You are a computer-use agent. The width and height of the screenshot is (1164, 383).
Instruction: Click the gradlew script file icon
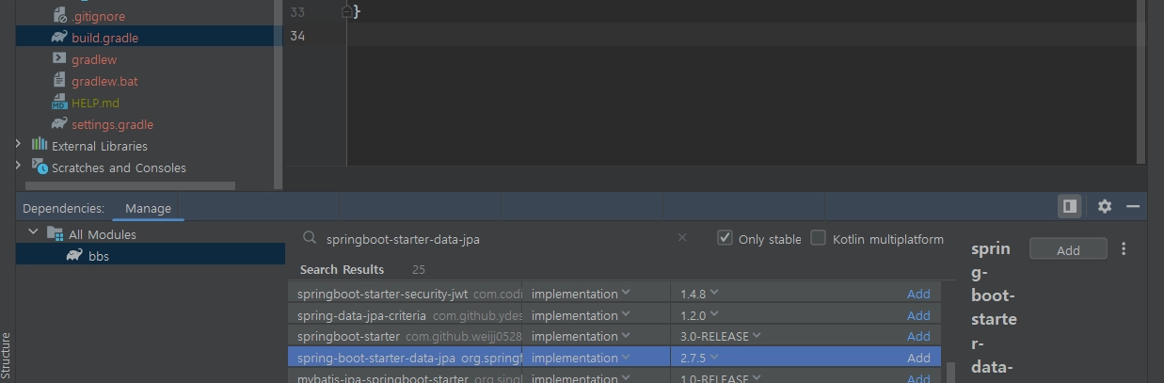(x=59, y=59)
